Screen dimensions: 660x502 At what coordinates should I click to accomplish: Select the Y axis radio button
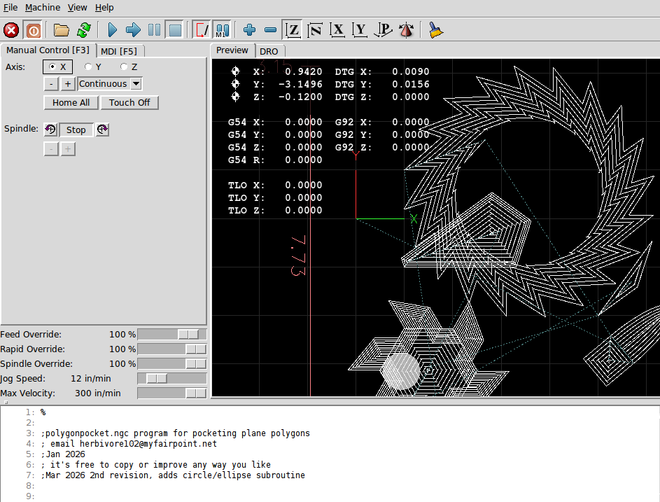(x=88, y=67)
